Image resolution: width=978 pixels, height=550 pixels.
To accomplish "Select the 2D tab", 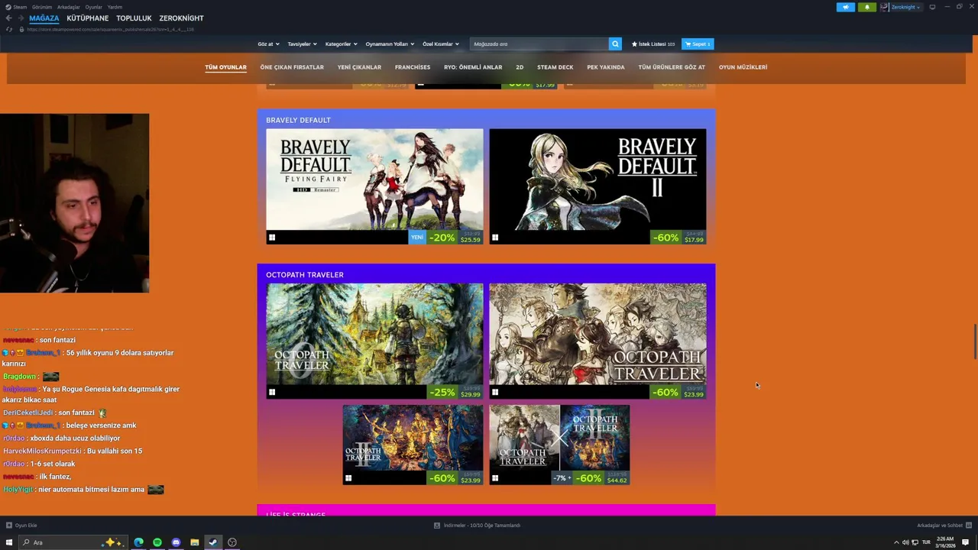I will (x=520, y=67).
